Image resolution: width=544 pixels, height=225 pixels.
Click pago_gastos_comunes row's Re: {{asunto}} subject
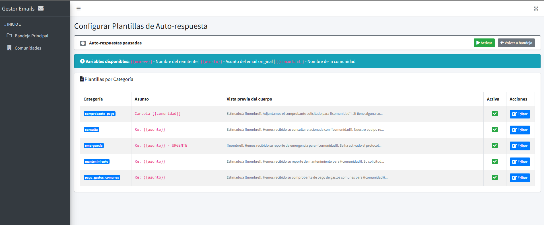[150, 177]
